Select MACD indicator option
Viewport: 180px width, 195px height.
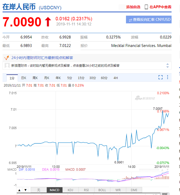[x=55, y=190]
